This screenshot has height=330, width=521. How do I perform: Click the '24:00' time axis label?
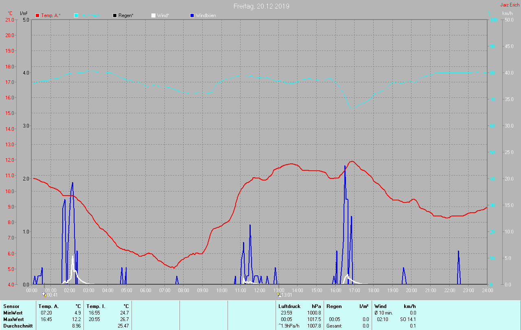[x=487, y=290]
